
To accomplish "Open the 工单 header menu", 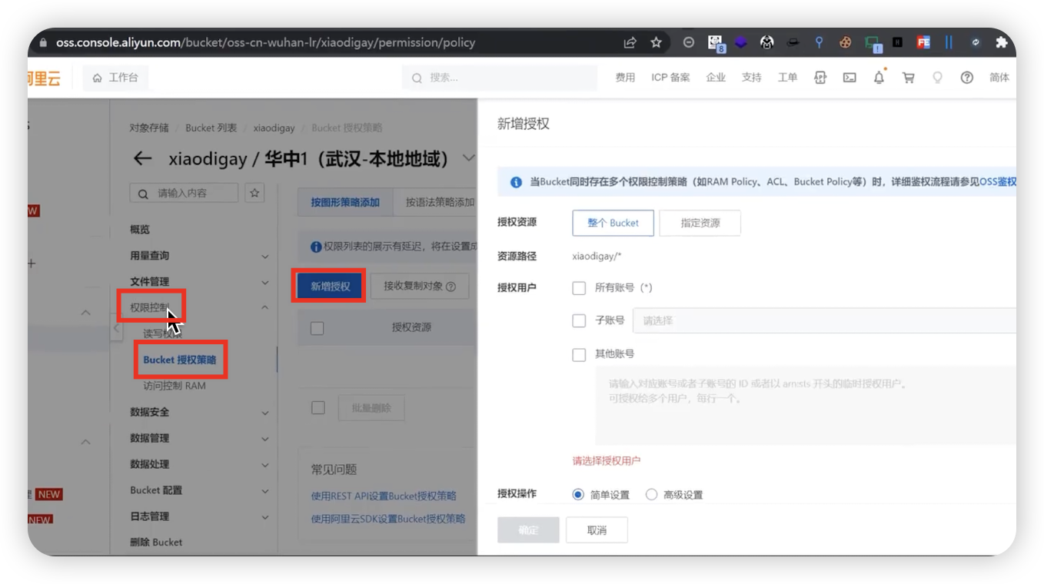I will pos(787,78).
